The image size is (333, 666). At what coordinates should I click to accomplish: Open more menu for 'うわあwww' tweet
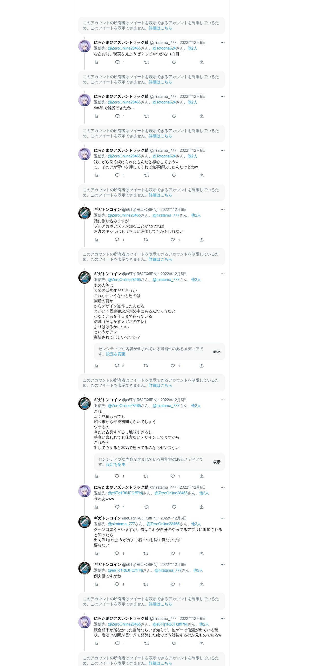tap(223, 487)
